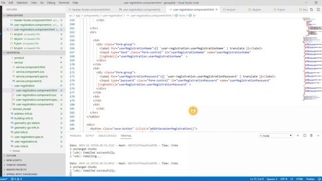This screenshot has width=322, height=181.
Task: Open geometry-gis-data.ts file
Action: [x=27, y=123]
